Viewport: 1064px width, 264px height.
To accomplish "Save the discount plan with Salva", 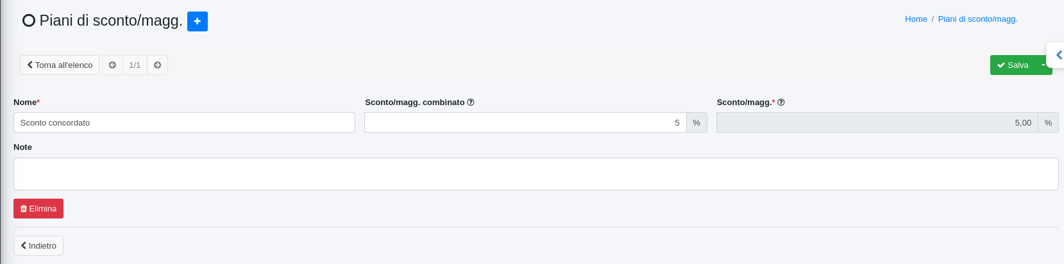I will click(1013, 65).
